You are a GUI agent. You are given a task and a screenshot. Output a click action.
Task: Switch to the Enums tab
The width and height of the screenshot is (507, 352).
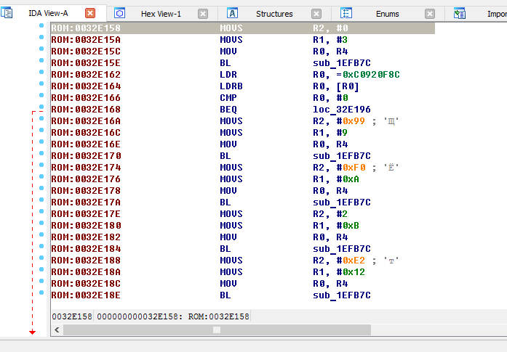(x=387, y=13)
